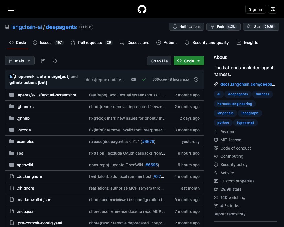Click the book icon beside Readme
This screenshot has height=227, width=284.
tap(216, 132)
